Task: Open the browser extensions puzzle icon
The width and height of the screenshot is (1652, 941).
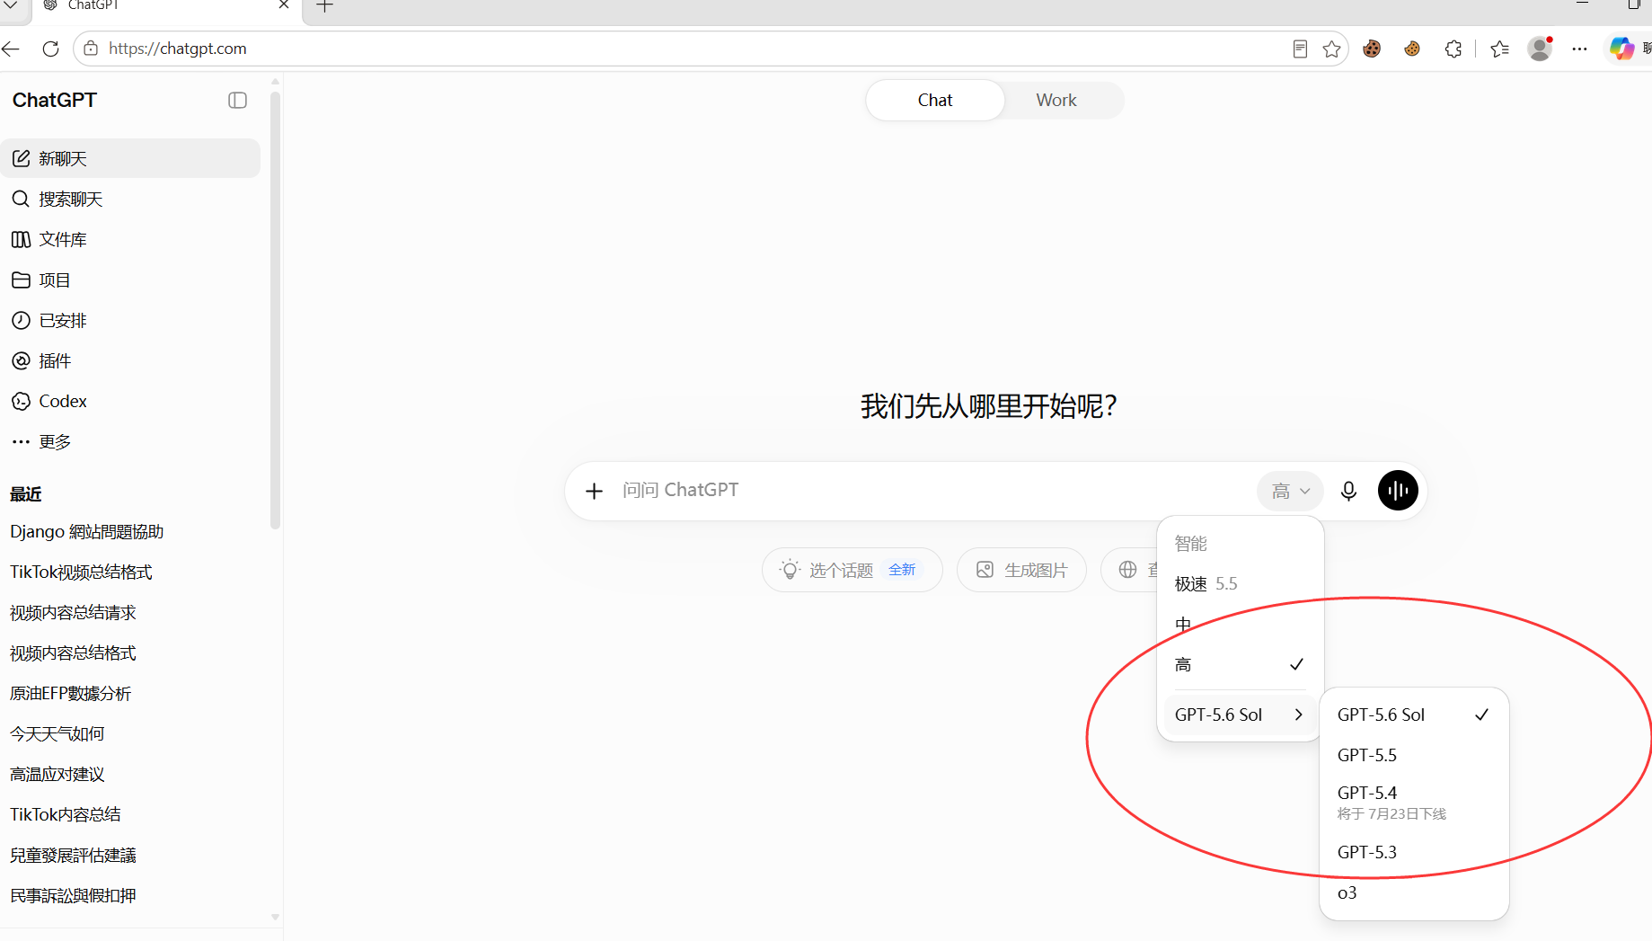Action: coord(1453,49)
